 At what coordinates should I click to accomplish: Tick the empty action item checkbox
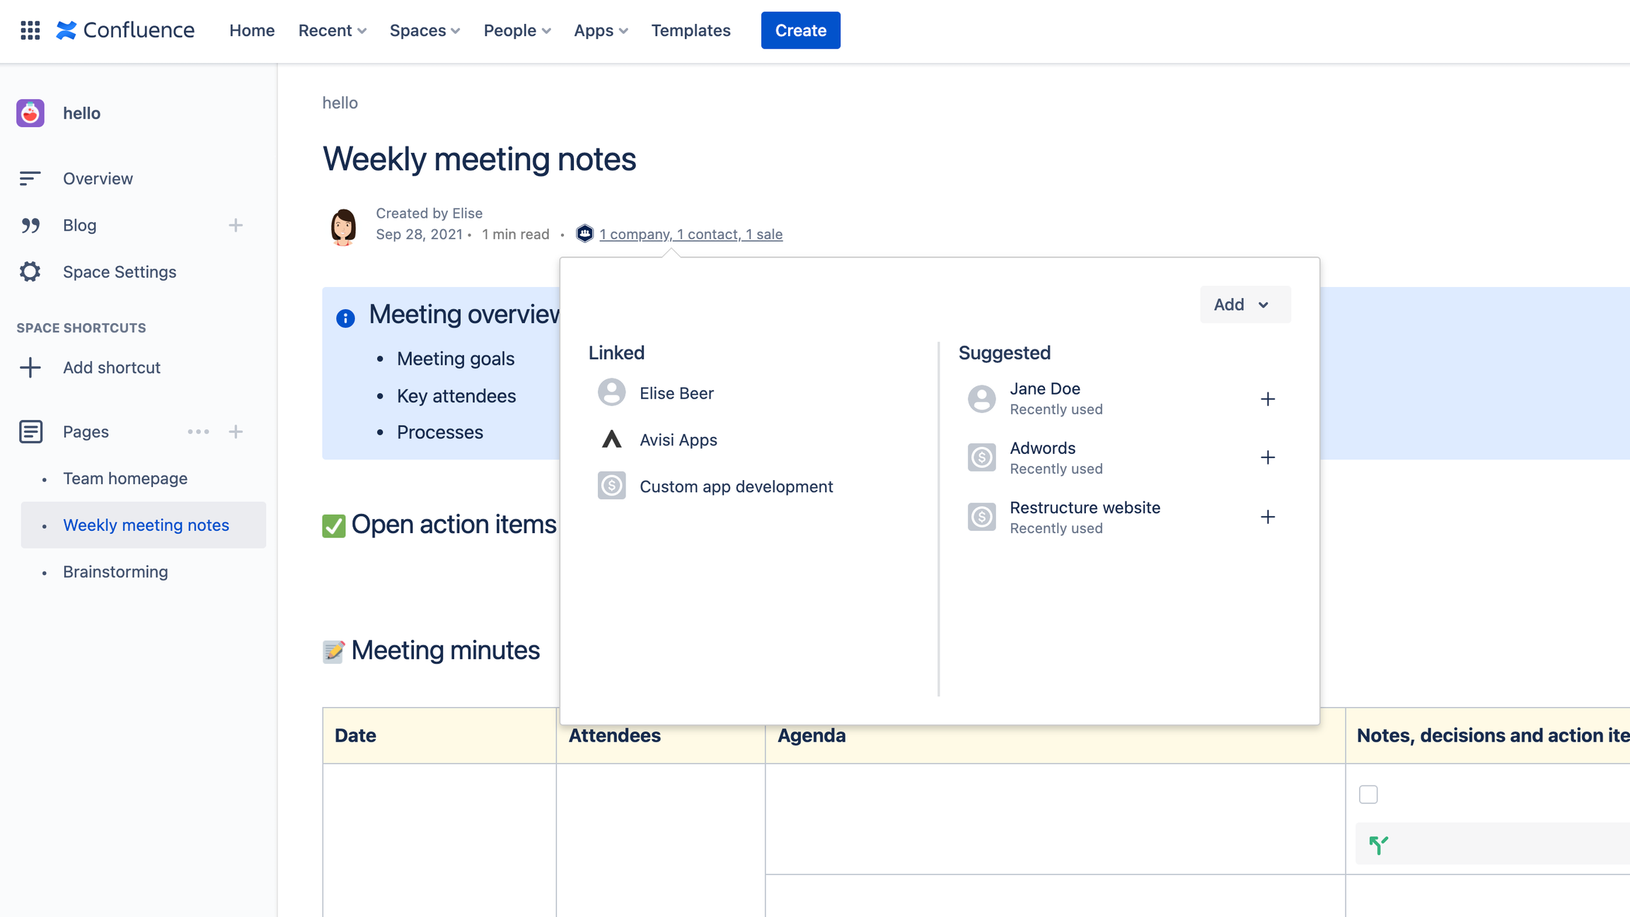click(1368, 795)
